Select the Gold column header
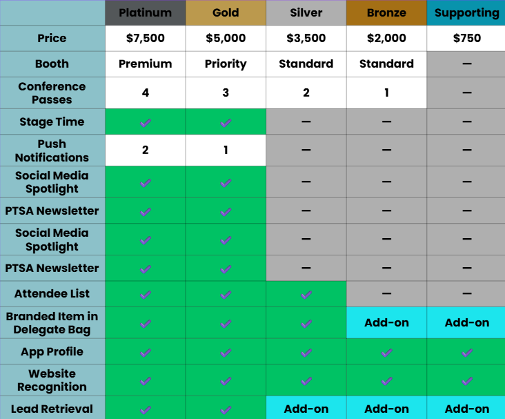The image size is (505, 419). click(x=226, y=13)
